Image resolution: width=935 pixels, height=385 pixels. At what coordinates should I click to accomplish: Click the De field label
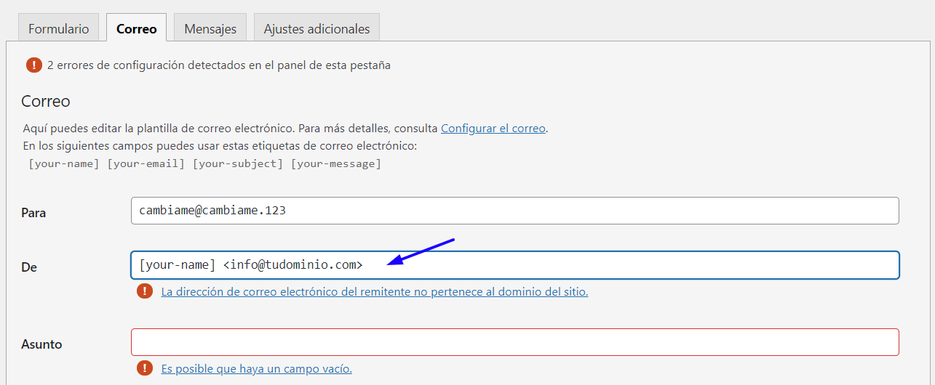[29, 267]
